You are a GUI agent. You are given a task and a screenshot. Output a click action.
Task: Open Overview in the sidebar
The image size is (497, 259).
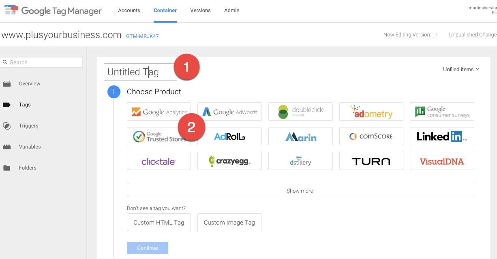tap(30, 84)
